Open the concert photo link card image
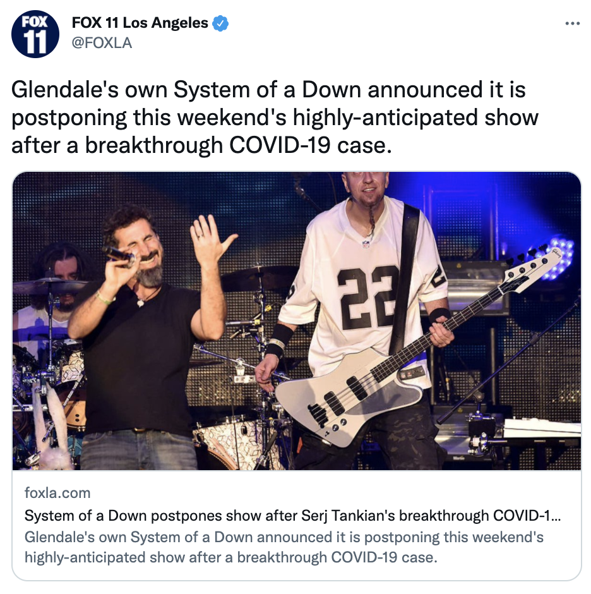Screen dimensions: 591x594 pyautogui.click(x=296, y=321)
